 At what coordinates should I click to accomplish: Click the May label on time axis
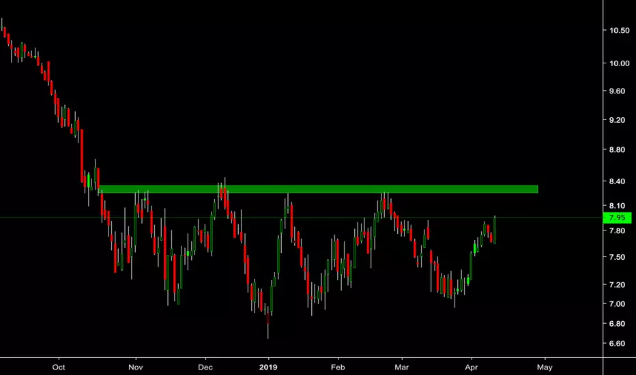pyautogui.click(x=545, y=367)
